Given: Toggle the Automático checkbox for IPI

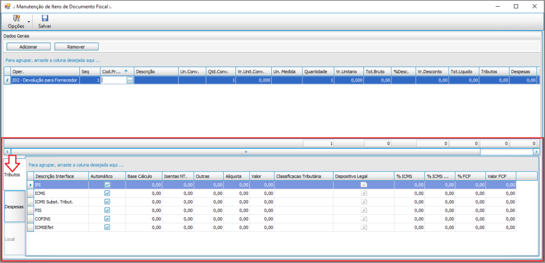Looking at the screenshot, I should (x=107, y=185).
